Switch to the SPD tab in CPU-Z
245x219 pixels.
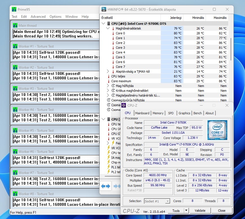[x=171, y=113]
